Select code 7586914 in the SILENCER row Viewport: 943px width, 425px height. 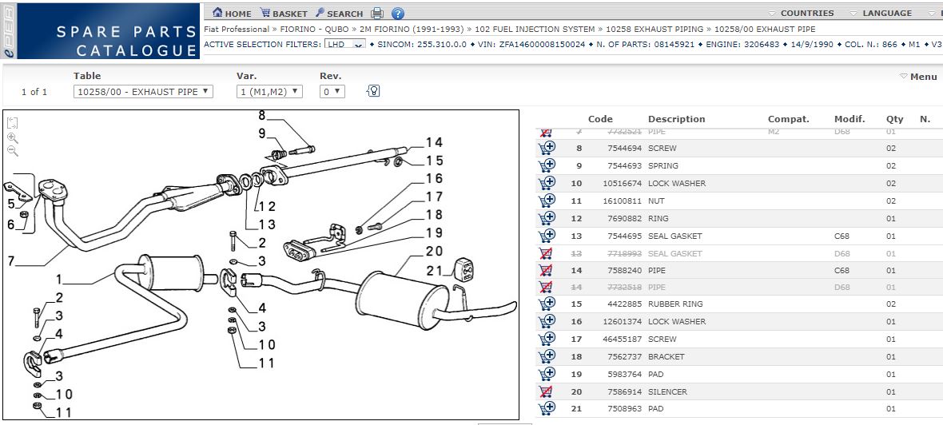point(625,391)
